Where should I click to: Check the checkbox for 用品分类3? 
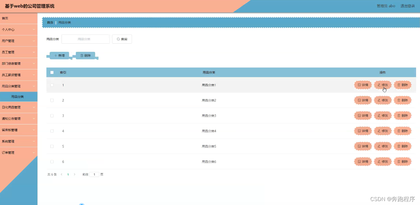(52, 115)
